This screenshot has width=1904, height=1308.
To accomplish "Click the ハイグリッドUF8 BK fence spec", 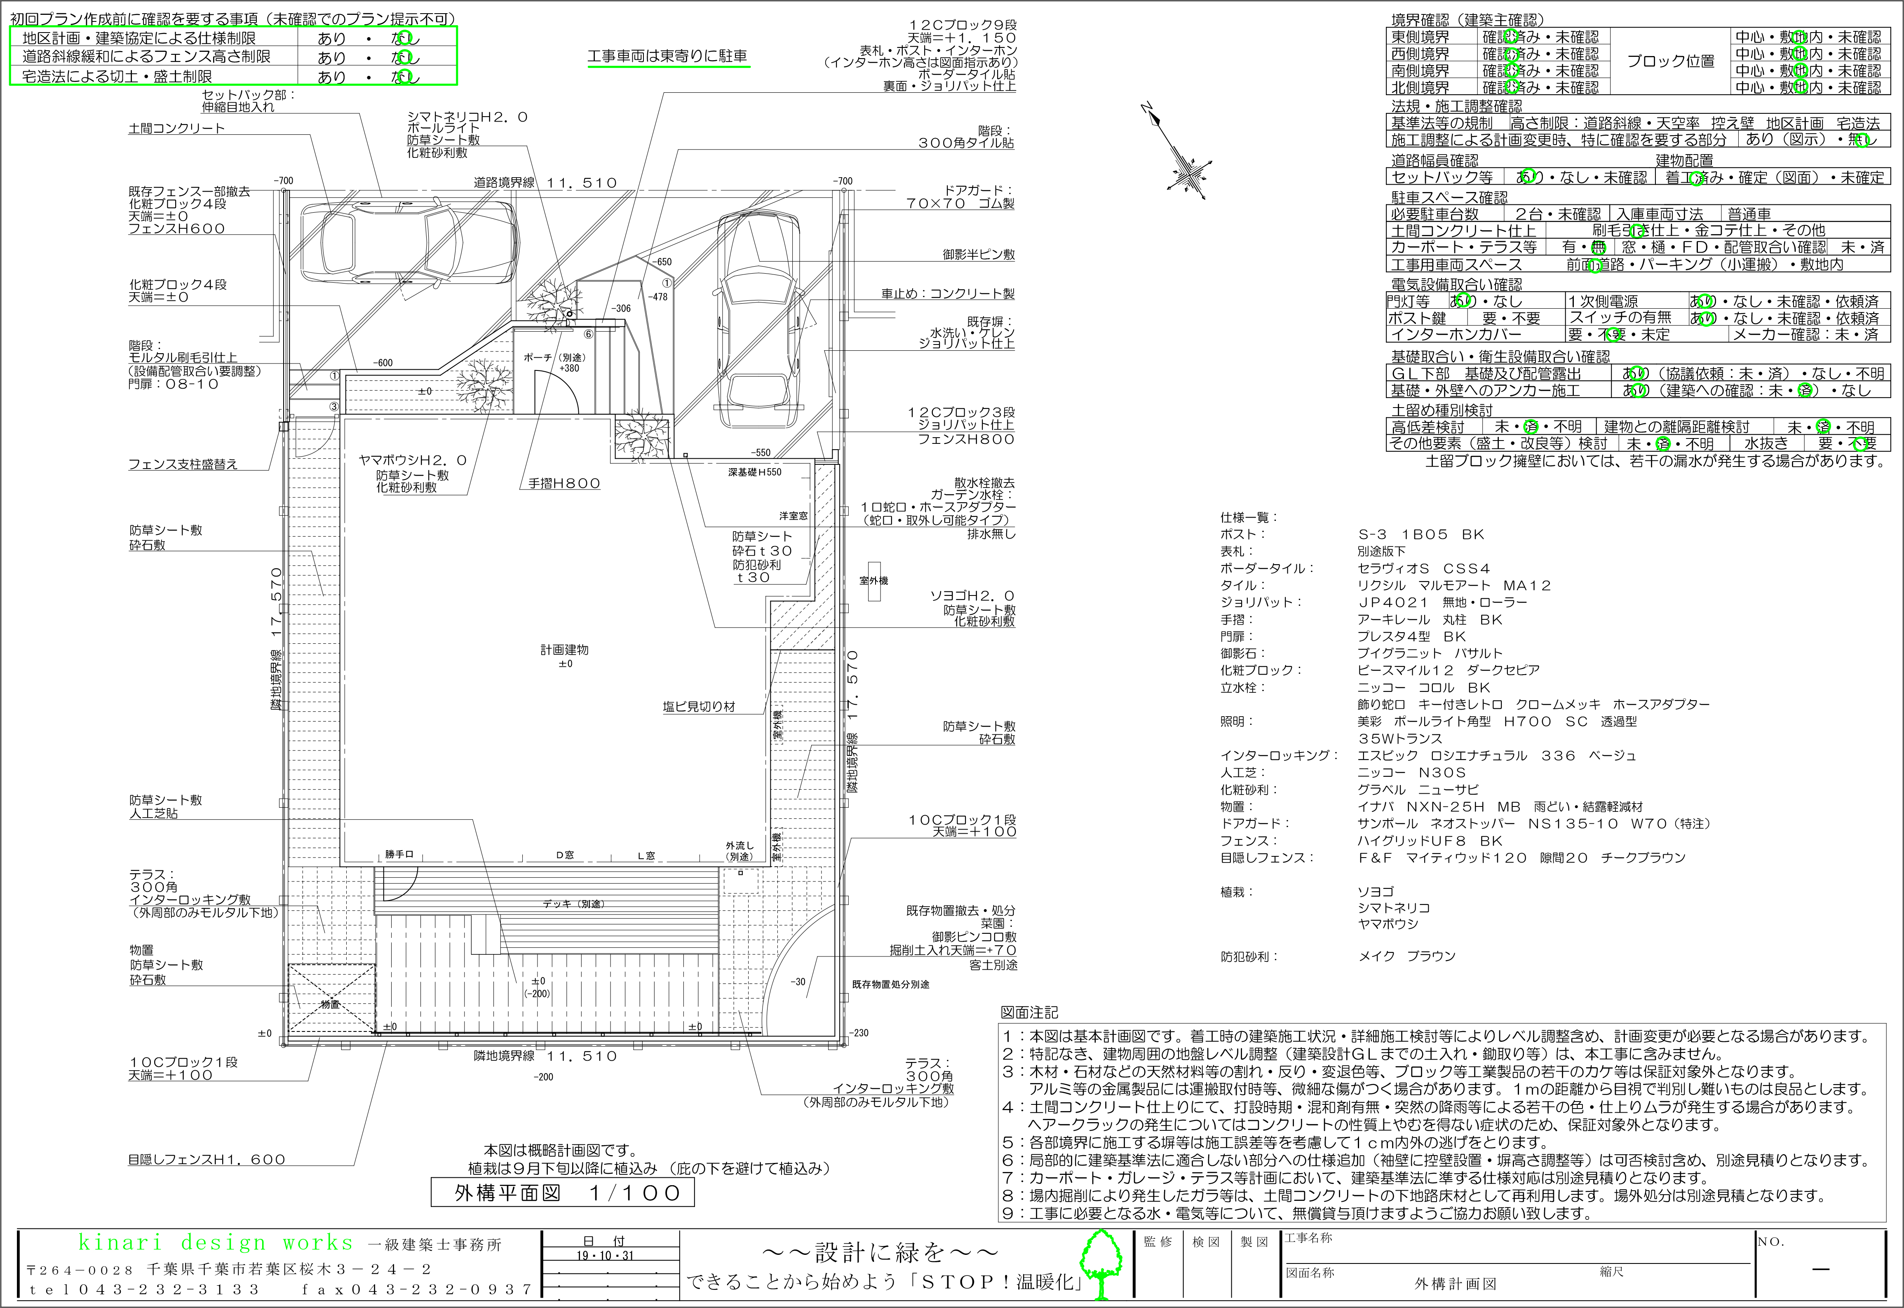I will (1430, 841).
